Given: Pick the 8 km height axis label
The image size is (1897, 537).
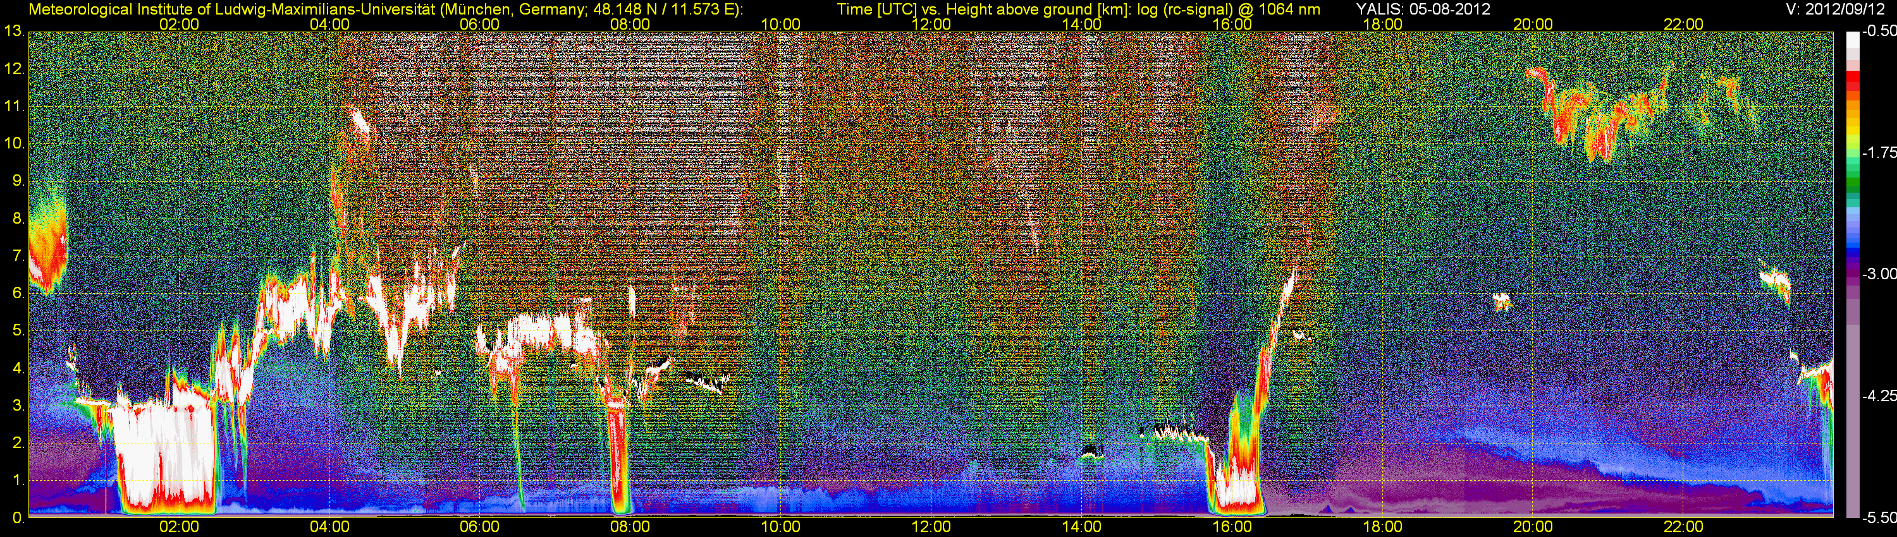Looking at the screenshot, I should tap(18, 219).
